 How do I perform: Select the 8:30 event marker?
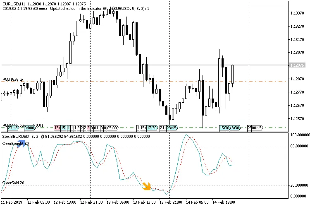tap(235, 128)
